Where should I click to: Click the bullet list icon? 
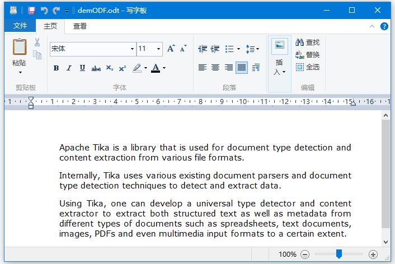(229, 49)
